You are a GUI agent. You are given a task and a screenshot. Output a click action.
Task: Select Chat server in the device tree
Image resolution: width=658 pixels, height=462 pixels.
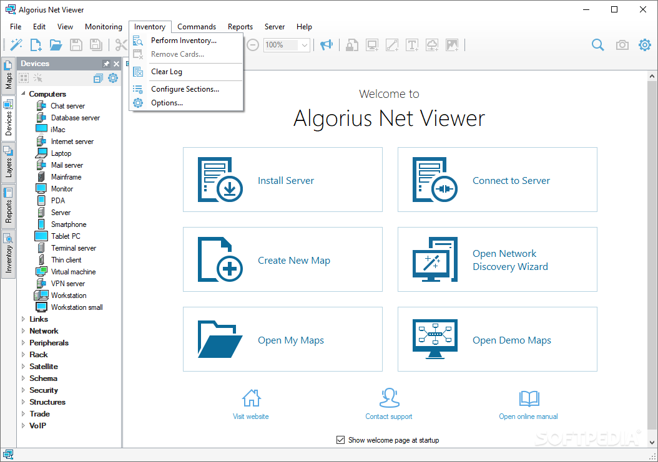pos(67,106)
